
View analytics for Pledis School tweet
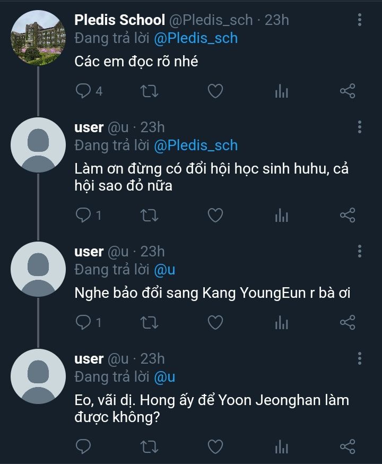coord(281,91)
